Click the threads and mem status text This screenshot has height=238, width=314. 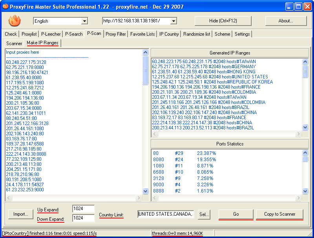[x=177, y=233]
